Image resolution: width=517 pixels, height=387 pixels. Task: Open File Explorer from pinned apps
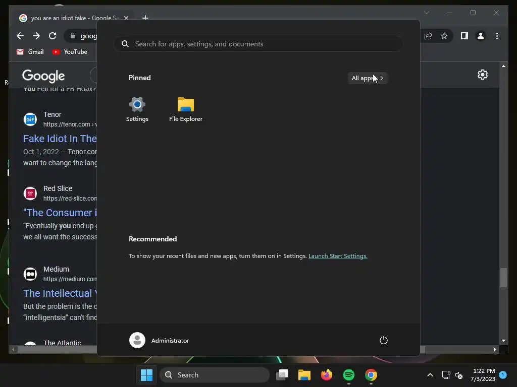click(x=186, y=109)
